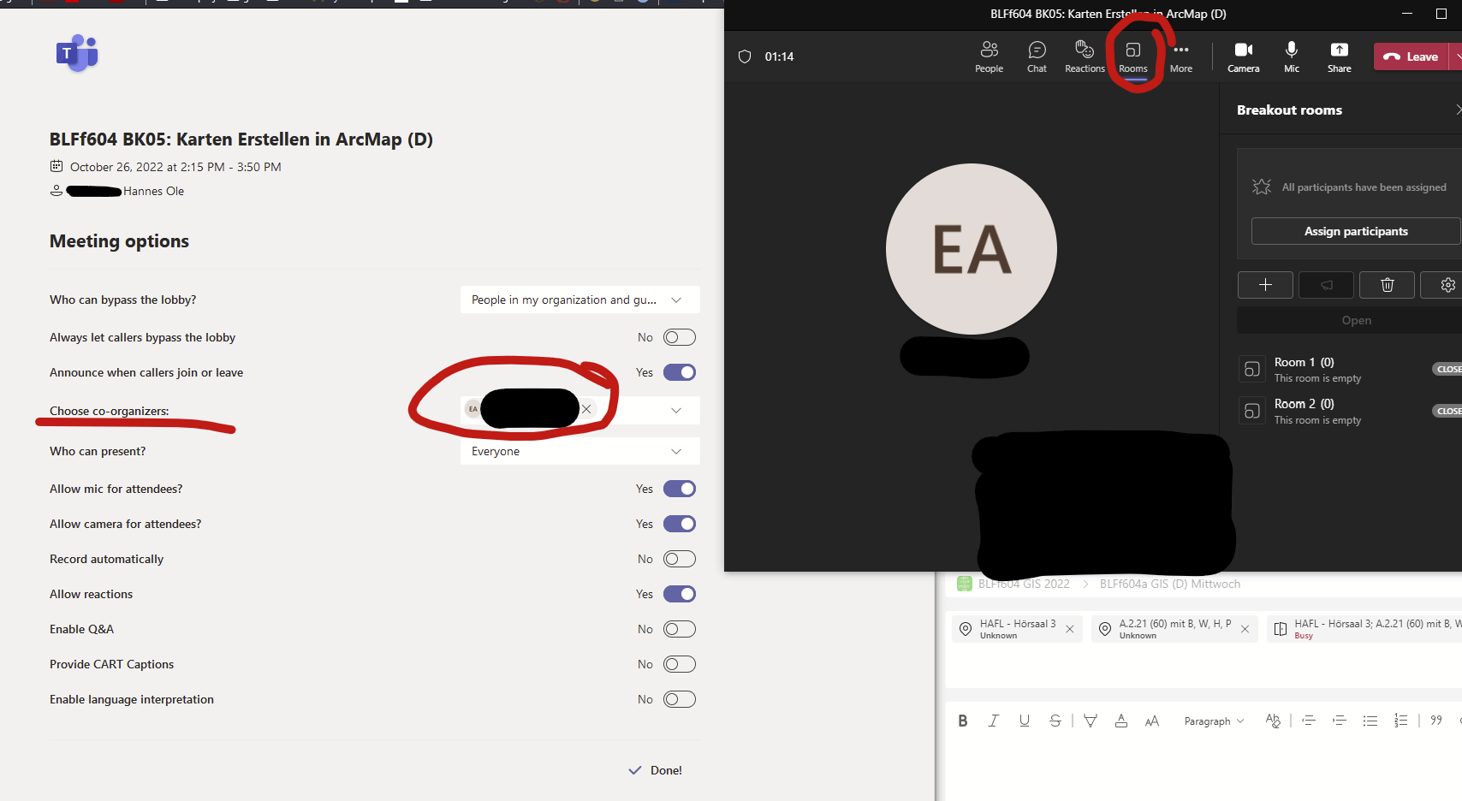Click the shield security icon beside timer

745,56
